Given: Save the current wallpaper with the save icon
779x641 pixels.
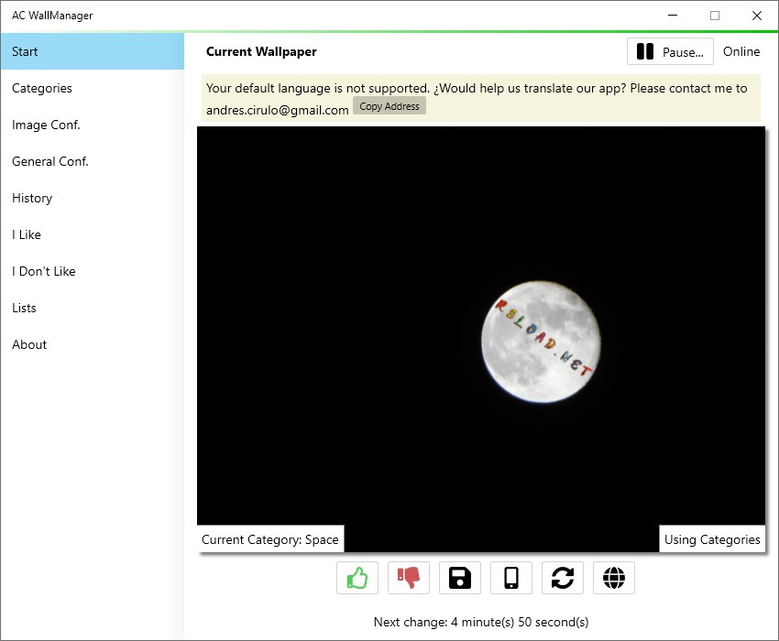Looking at the screenshot, I should pos(459,578).
